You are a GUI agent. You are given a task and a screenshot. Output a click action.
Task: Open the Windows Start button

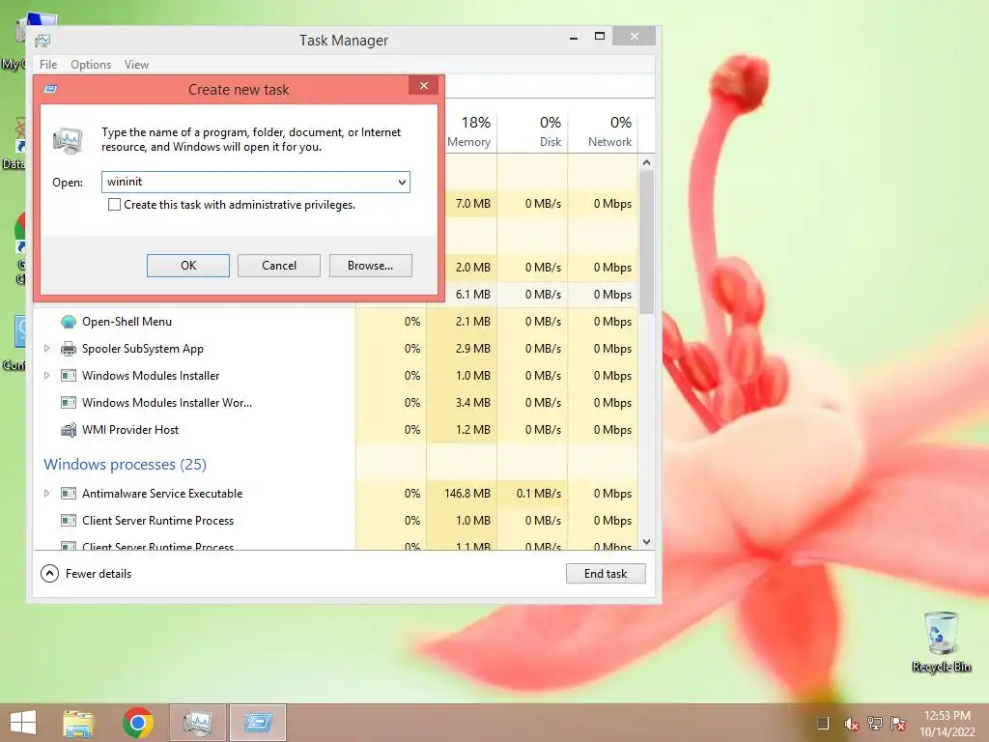click(x=23, y=723)
